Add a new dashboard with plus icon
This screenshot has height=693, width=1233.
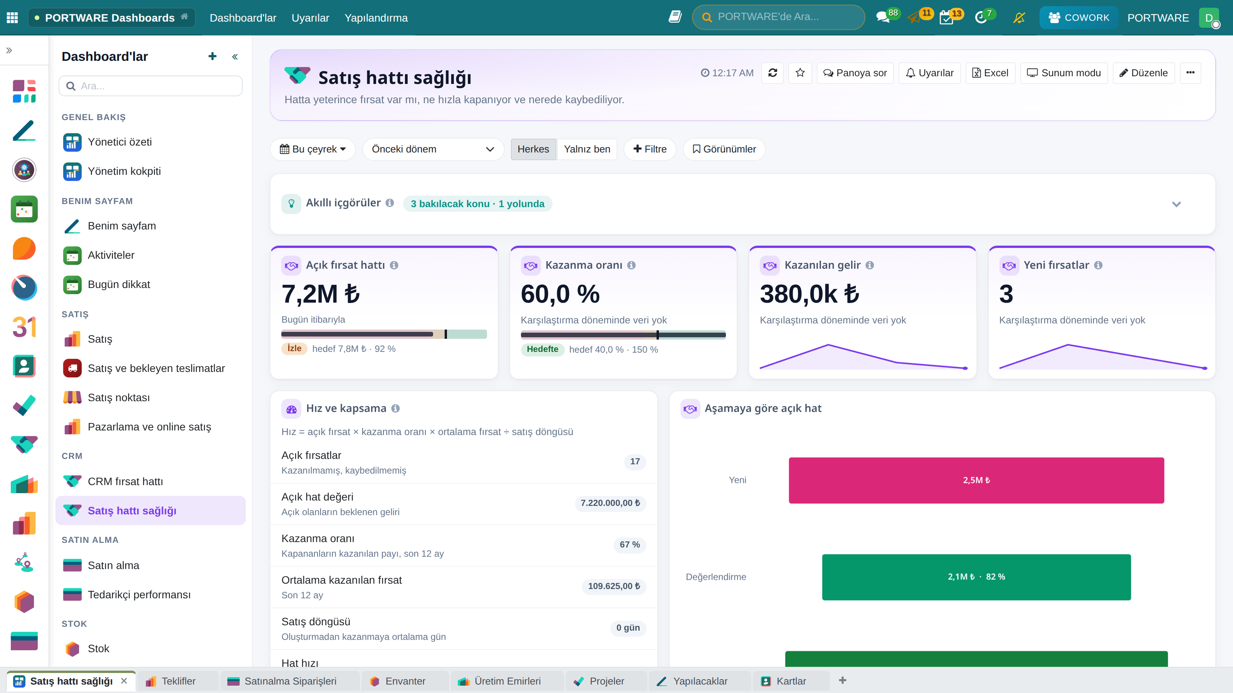click(213, 57)
